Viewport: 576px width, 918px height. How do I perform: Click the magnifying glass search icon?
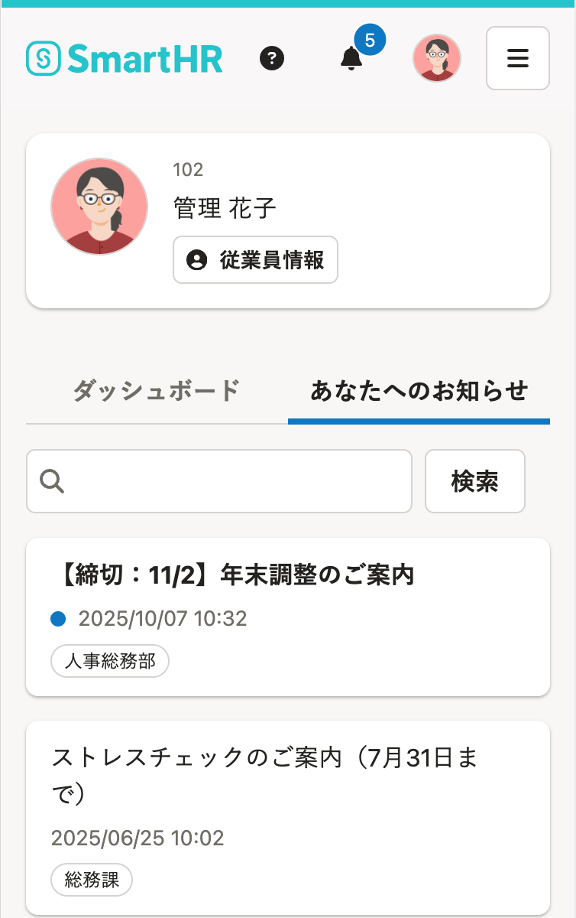coord(52,481)
